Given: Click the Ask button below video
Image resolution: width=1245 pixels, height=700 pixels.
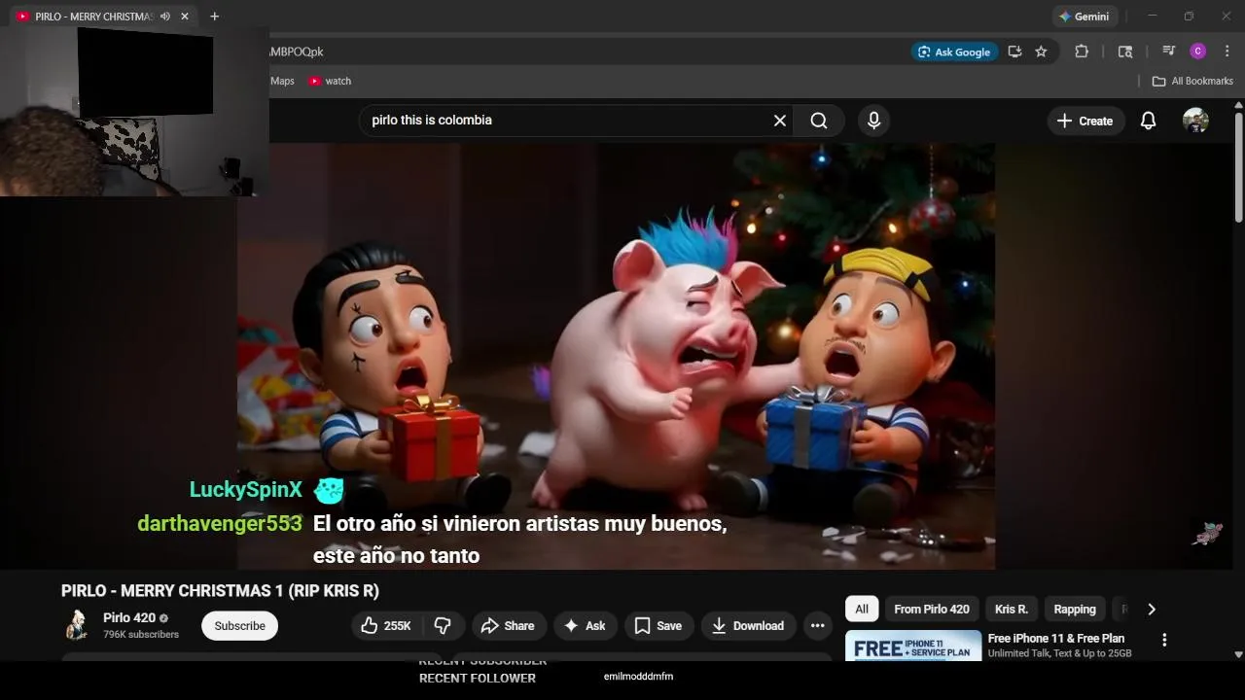Looking at the screenshot, I should [x=585, y=626].
